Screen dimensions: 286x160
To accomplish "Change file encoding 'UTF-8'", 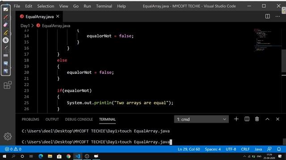I will pyautogui.click(x=231, y=149).
